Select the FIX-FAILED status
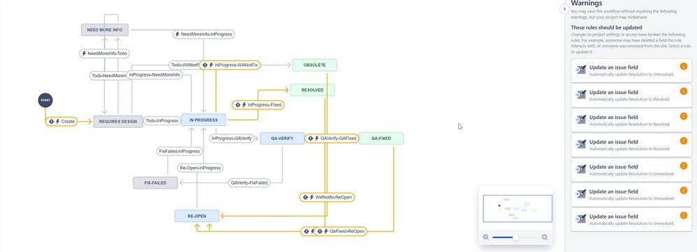This screenshot has height=252, width=697. [156, 182]
